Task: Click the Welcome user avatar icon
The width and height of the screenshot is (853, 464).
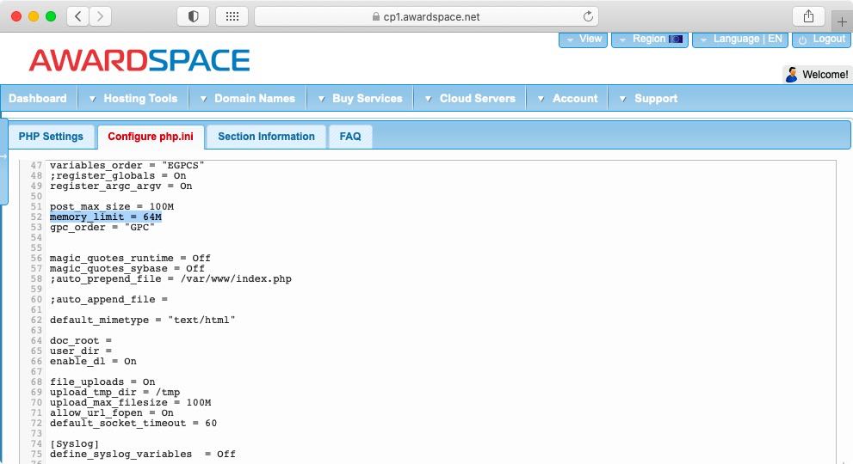Action: [x=792, y=75]
